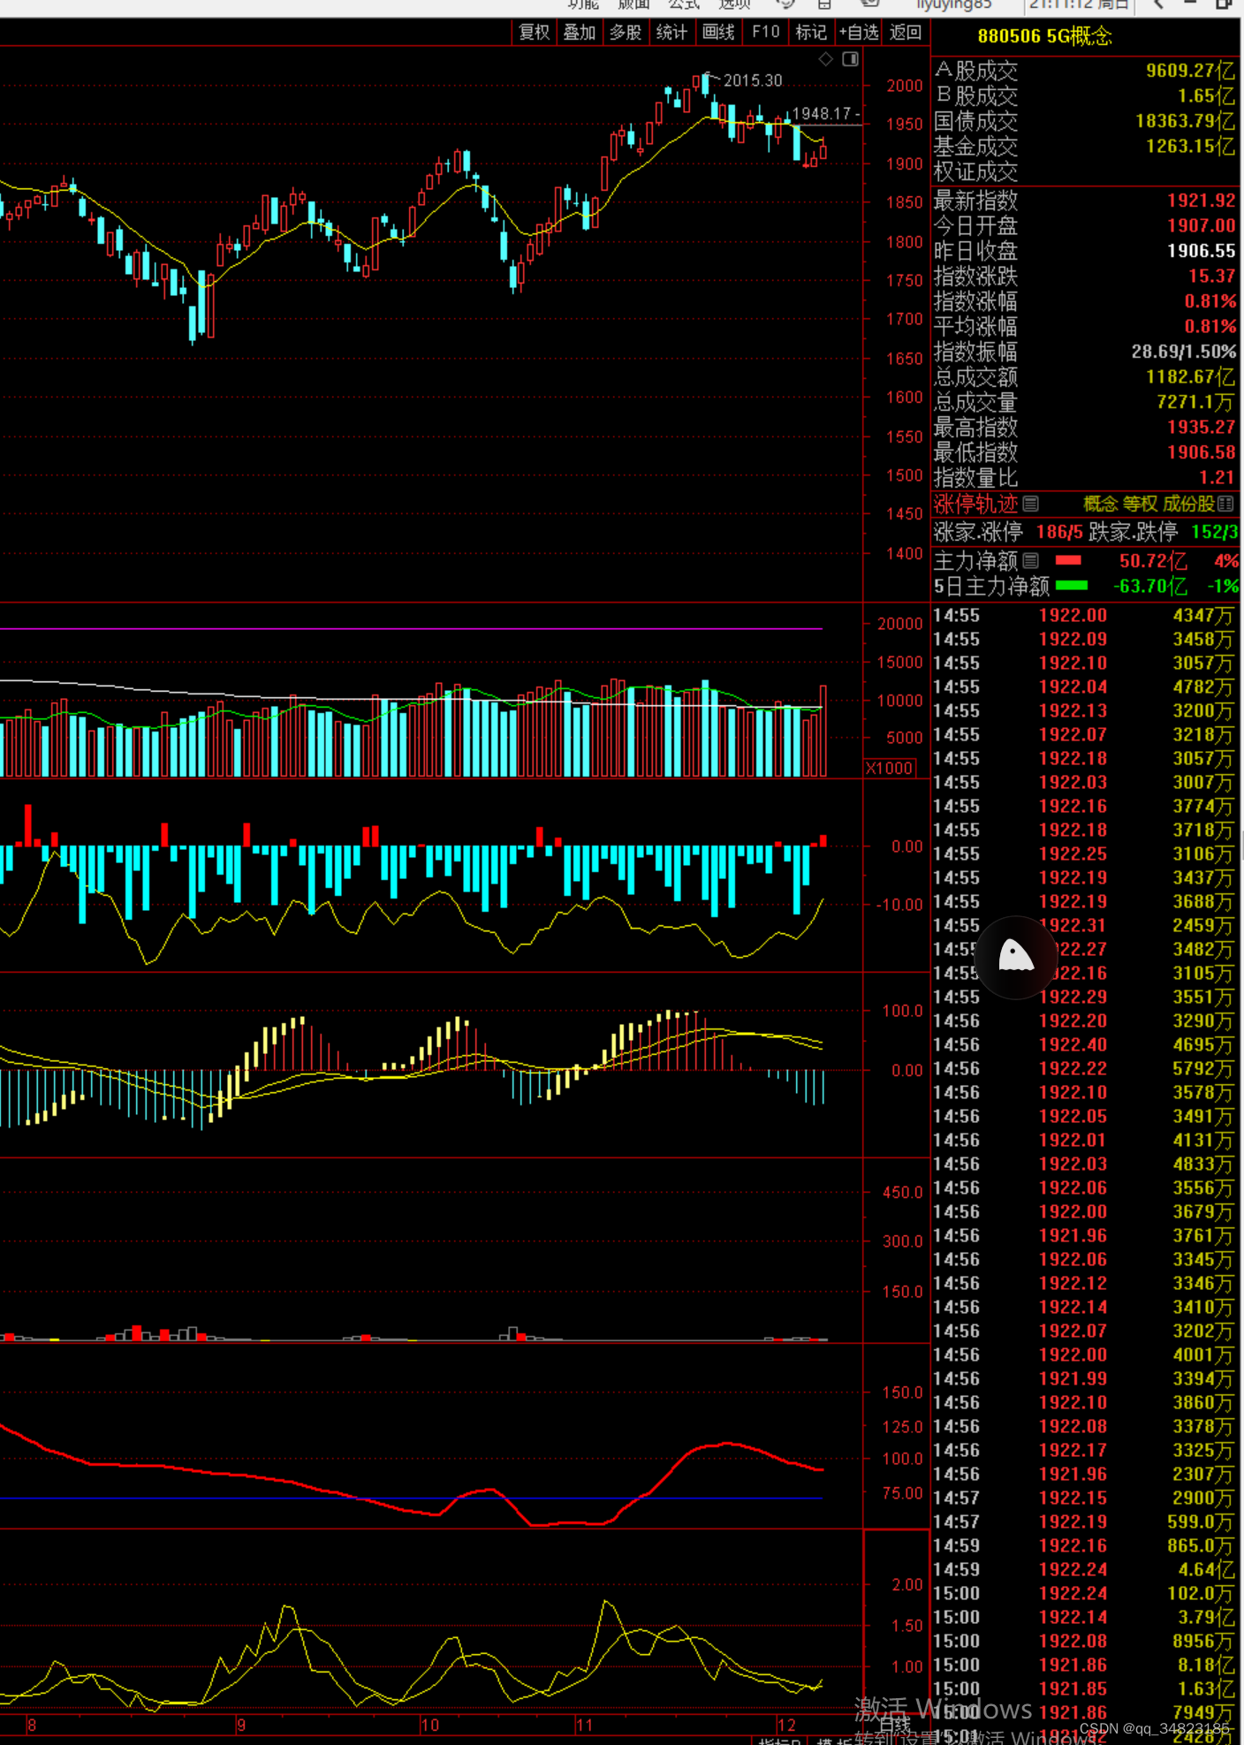This screenshot has width=1244, height=1745.
Task: Click the 总成交额 value 1182.67亿
Action: (1190, 376)
